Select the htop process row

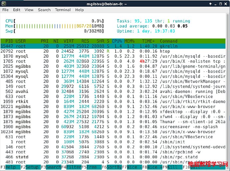coord(113,51)
